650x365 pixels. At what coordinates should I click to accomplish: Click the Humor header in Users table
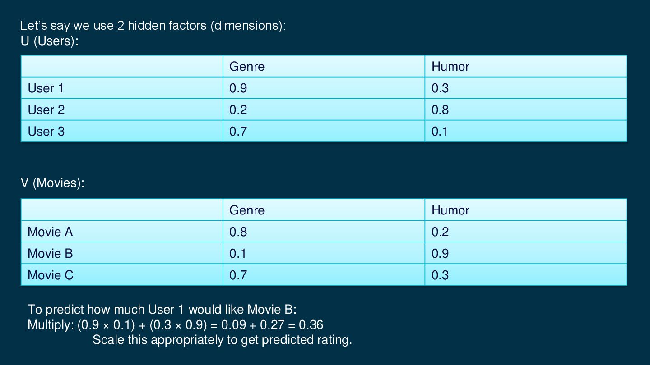(x=450, y=67)
